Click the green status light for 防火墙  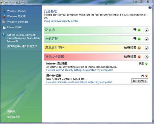tap(139, 30)
